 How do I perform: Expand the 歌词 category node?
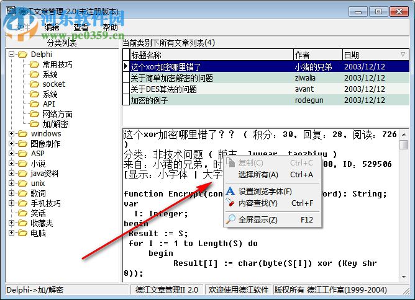coord(11,193)
